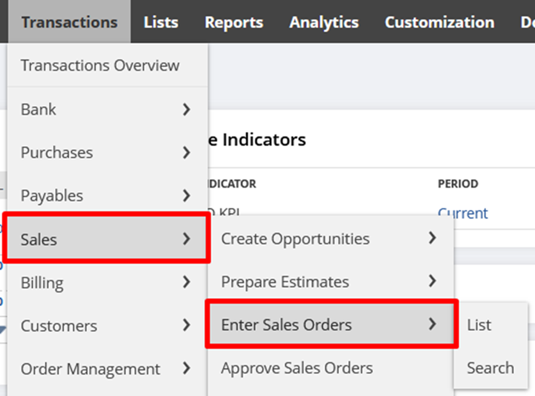The image size is (535, 396).
Task: Open the Reports menu tab
Action: click(x=234, y=22)
